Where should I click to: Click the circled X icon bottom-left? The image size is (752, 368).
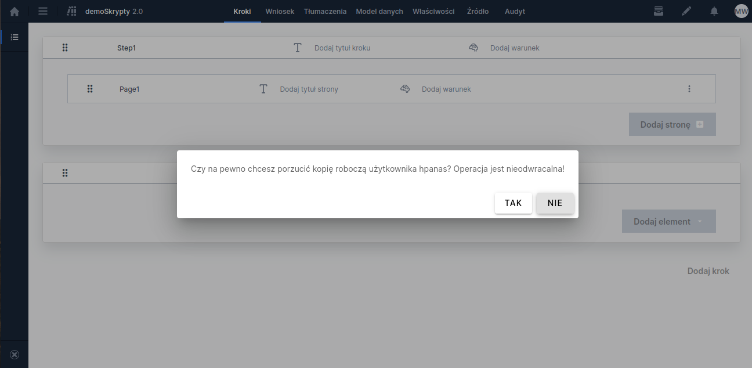click(x=15, y=355)
